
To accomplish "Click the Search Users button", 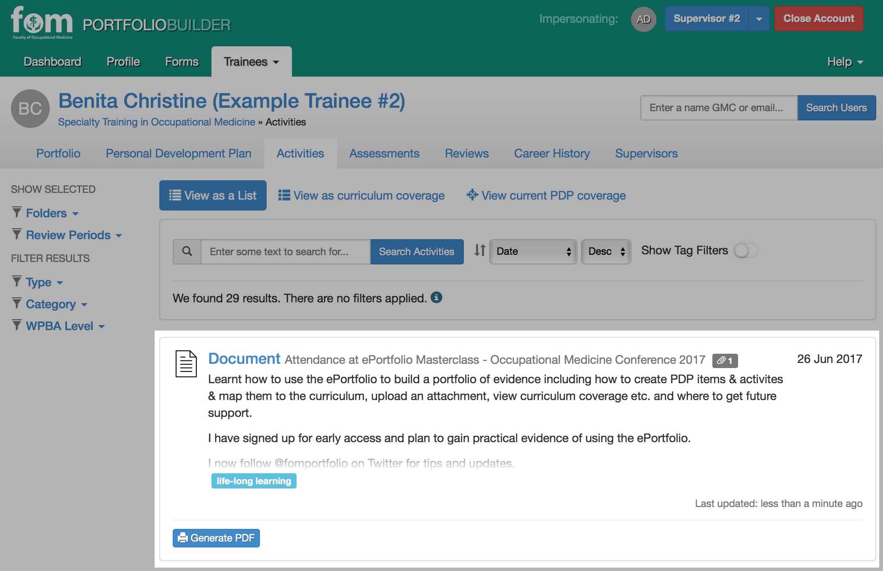I will (x=837, y=108).
